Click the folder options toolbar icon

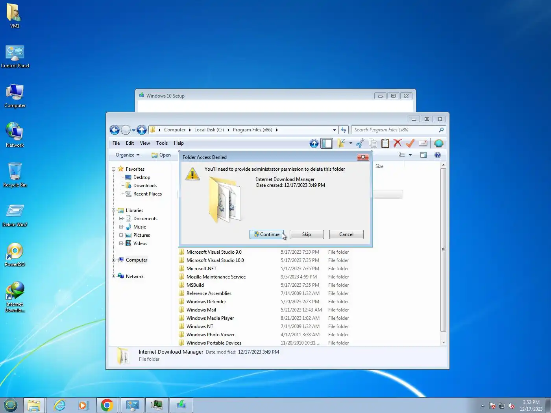tap(341, 143)
